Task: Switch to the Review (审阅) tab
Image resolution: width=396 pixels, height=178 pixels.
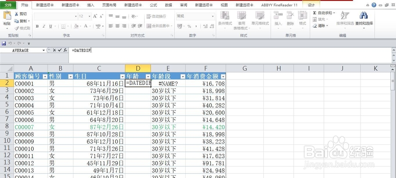Action: 184,5
